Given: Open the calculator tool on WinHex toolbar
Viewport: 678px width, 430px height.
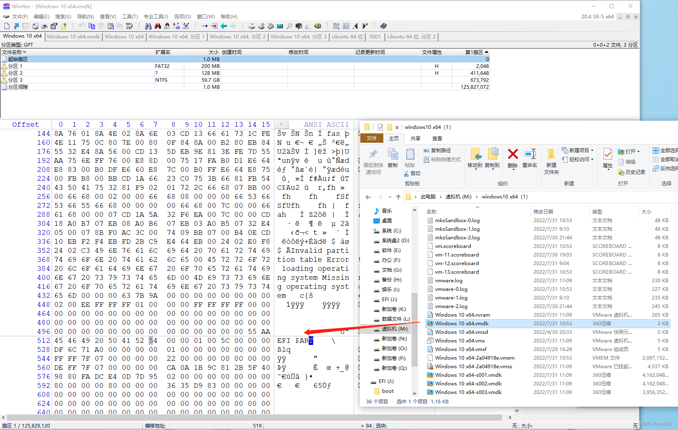Looking at the screenshot, I should (x=280, y=26).
